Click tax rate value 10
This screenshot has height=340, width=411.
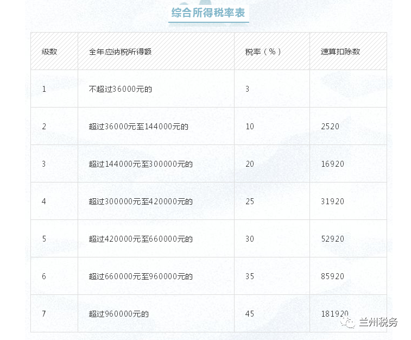click(x=250, y=127)
